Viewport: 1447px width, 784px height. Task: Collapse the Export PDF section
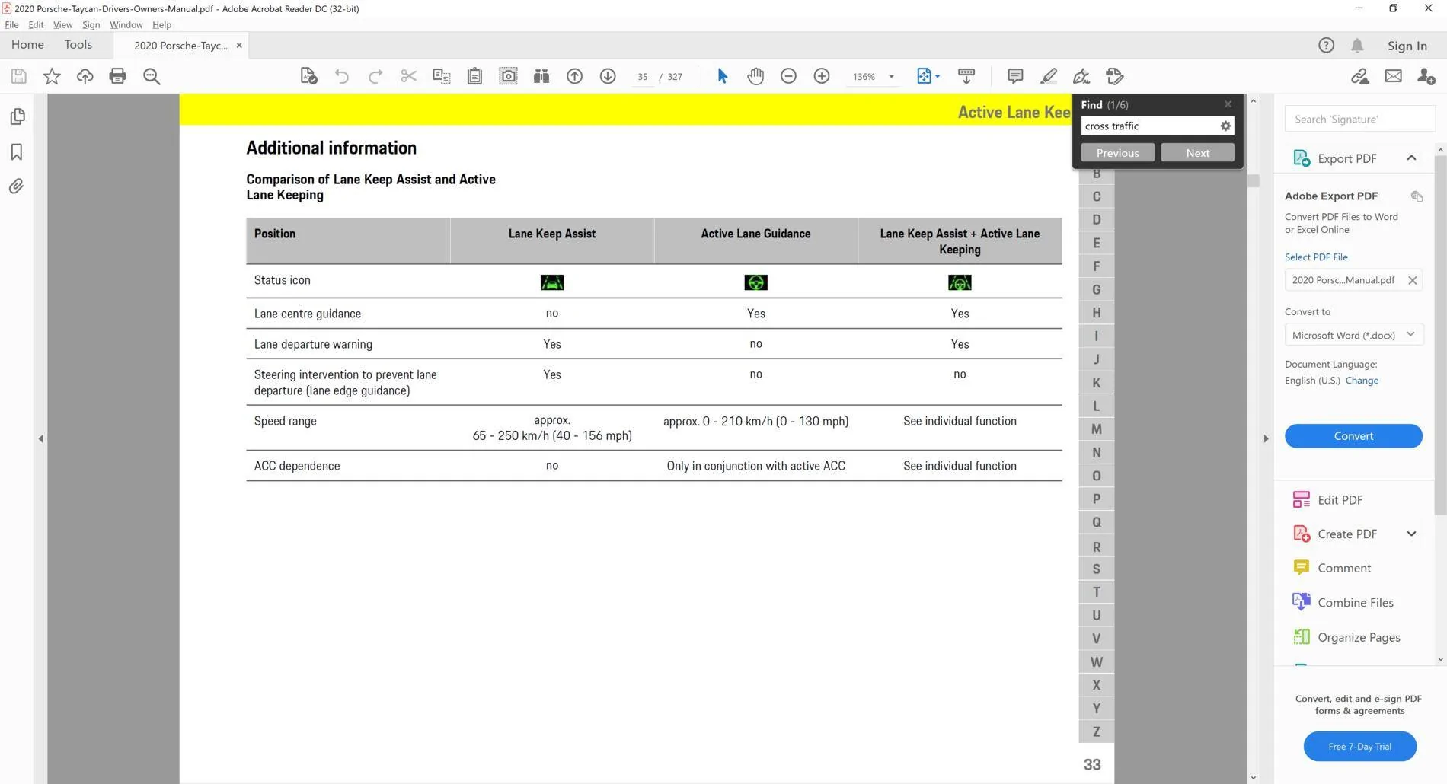pos(1411,158)
